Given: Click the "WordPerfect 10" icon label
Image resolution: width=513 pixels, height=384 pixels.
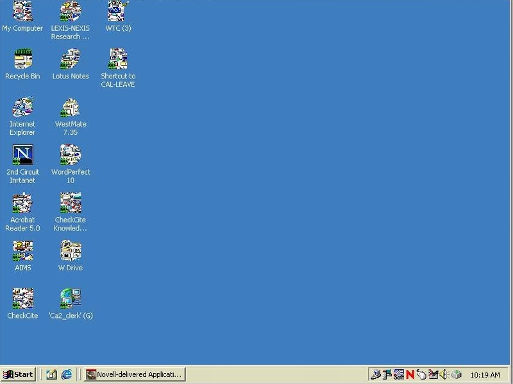Looking at the screenshot, I should point(71,176).
